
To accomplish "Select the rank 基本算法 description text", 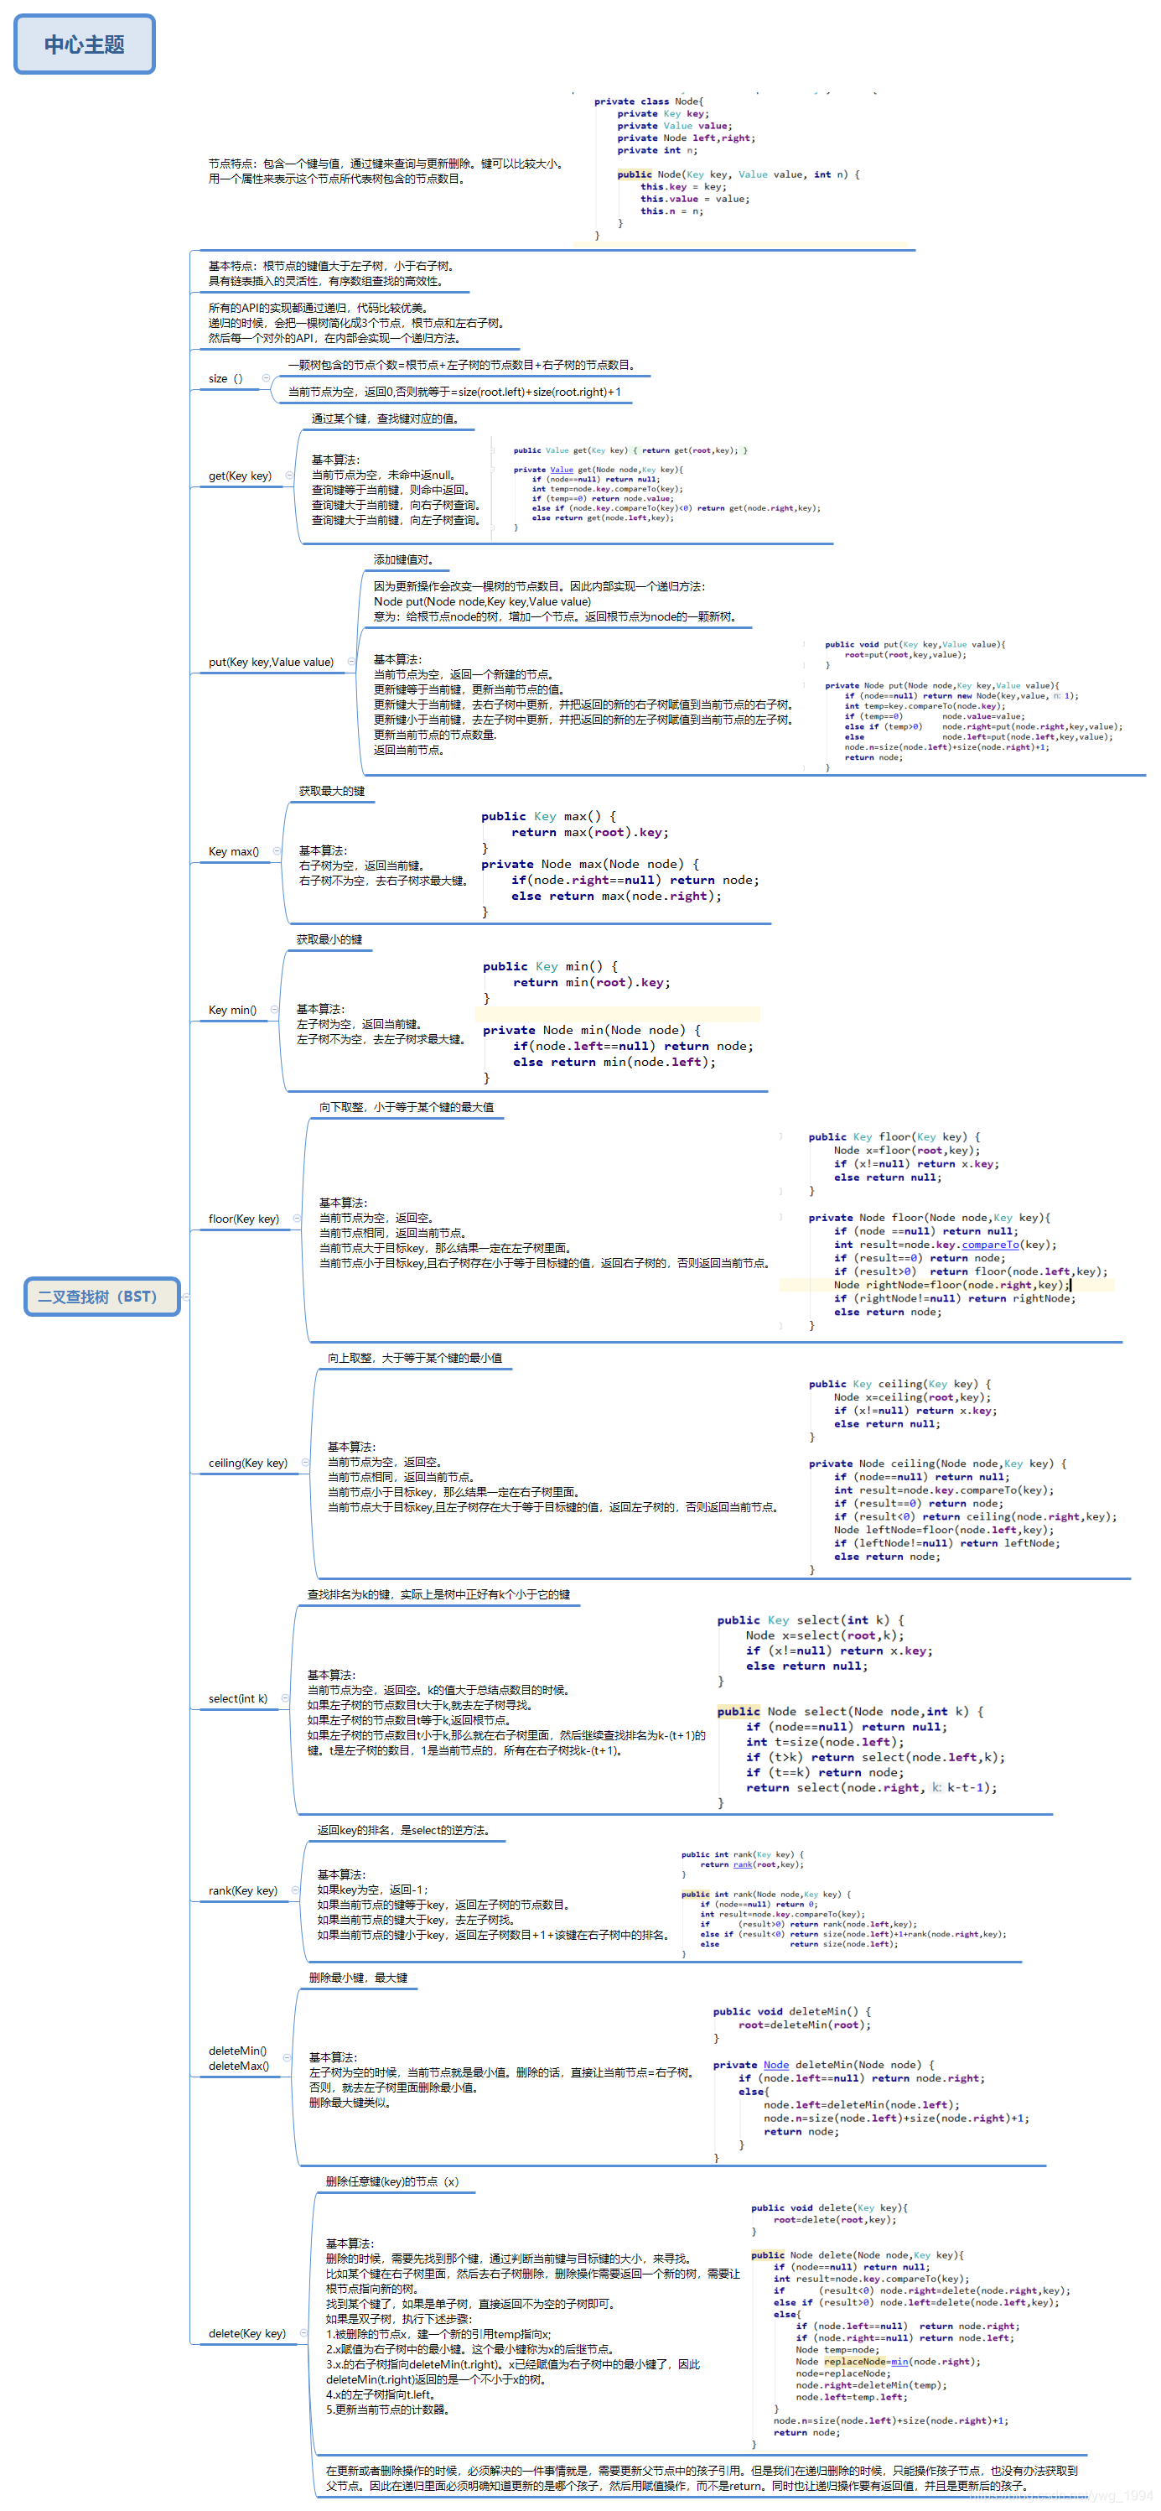I will pyautogui.click(x=494, y=1905).
